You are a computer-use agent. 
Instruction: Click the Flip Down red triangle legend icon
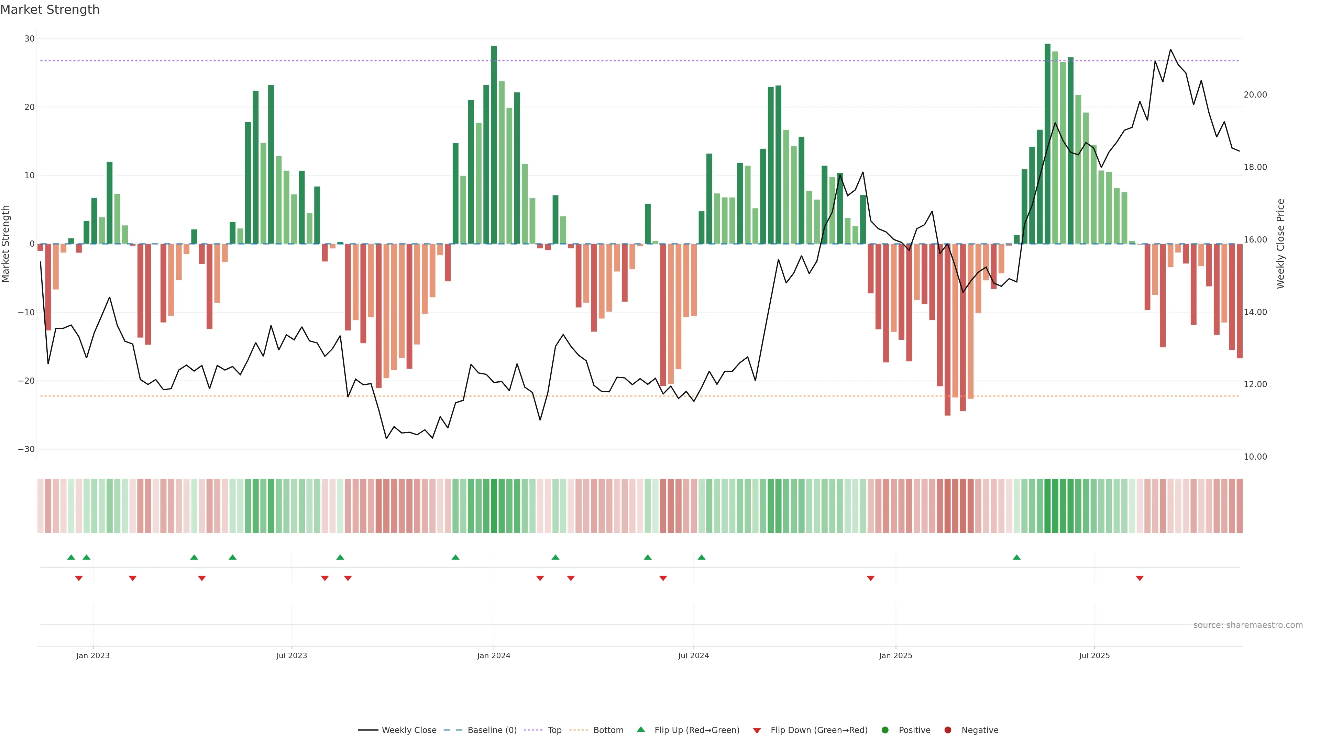[x=757, y=730]
